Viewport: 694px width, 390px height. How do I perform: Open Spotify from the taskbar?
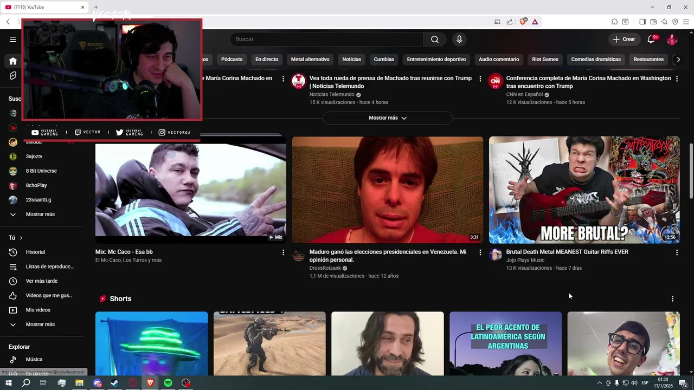pos(168,383)
